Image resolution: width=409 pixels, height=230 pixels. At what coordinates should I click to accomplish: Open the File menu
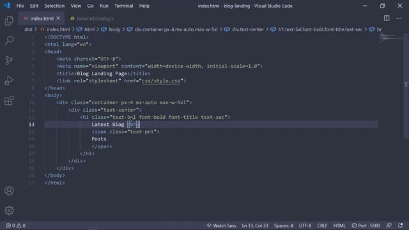click(x=20, y=6)
